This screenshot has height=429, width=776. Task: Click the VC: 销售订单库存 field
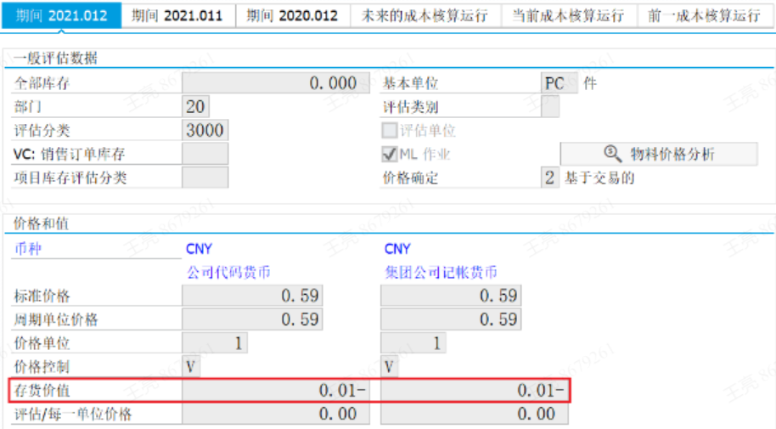click(205, 154)
